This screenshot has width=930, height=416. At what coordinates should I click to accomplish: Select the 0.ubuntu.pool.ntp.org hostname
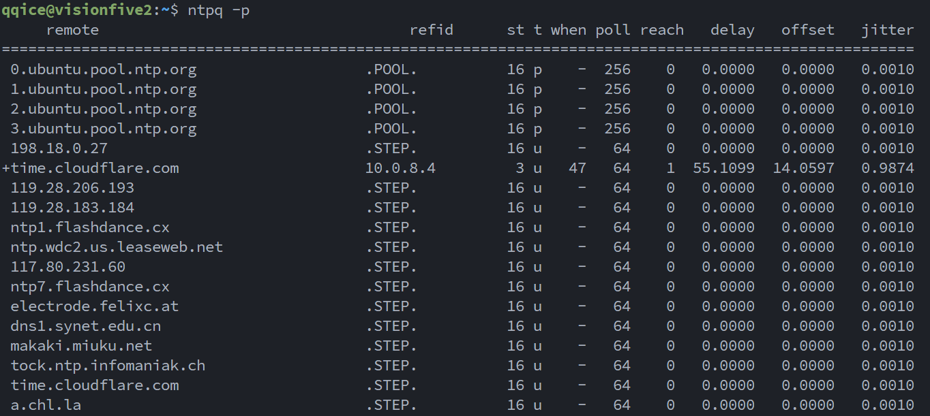point(104,69)
